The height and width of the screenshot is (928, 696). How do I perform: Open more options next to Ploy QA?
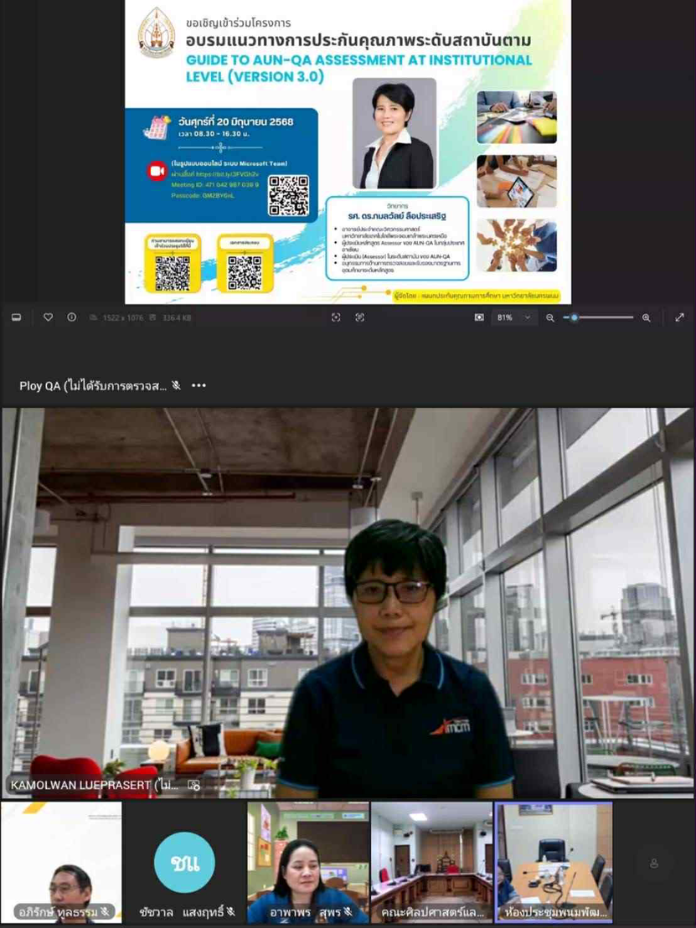click(x=198, y=386)
